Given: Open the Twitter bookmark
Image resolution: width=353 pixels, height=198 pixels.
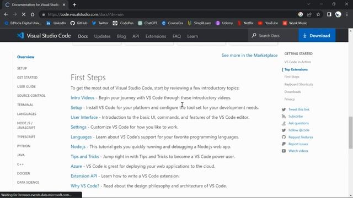Looking at the screenshot, I should pos(100,23).
